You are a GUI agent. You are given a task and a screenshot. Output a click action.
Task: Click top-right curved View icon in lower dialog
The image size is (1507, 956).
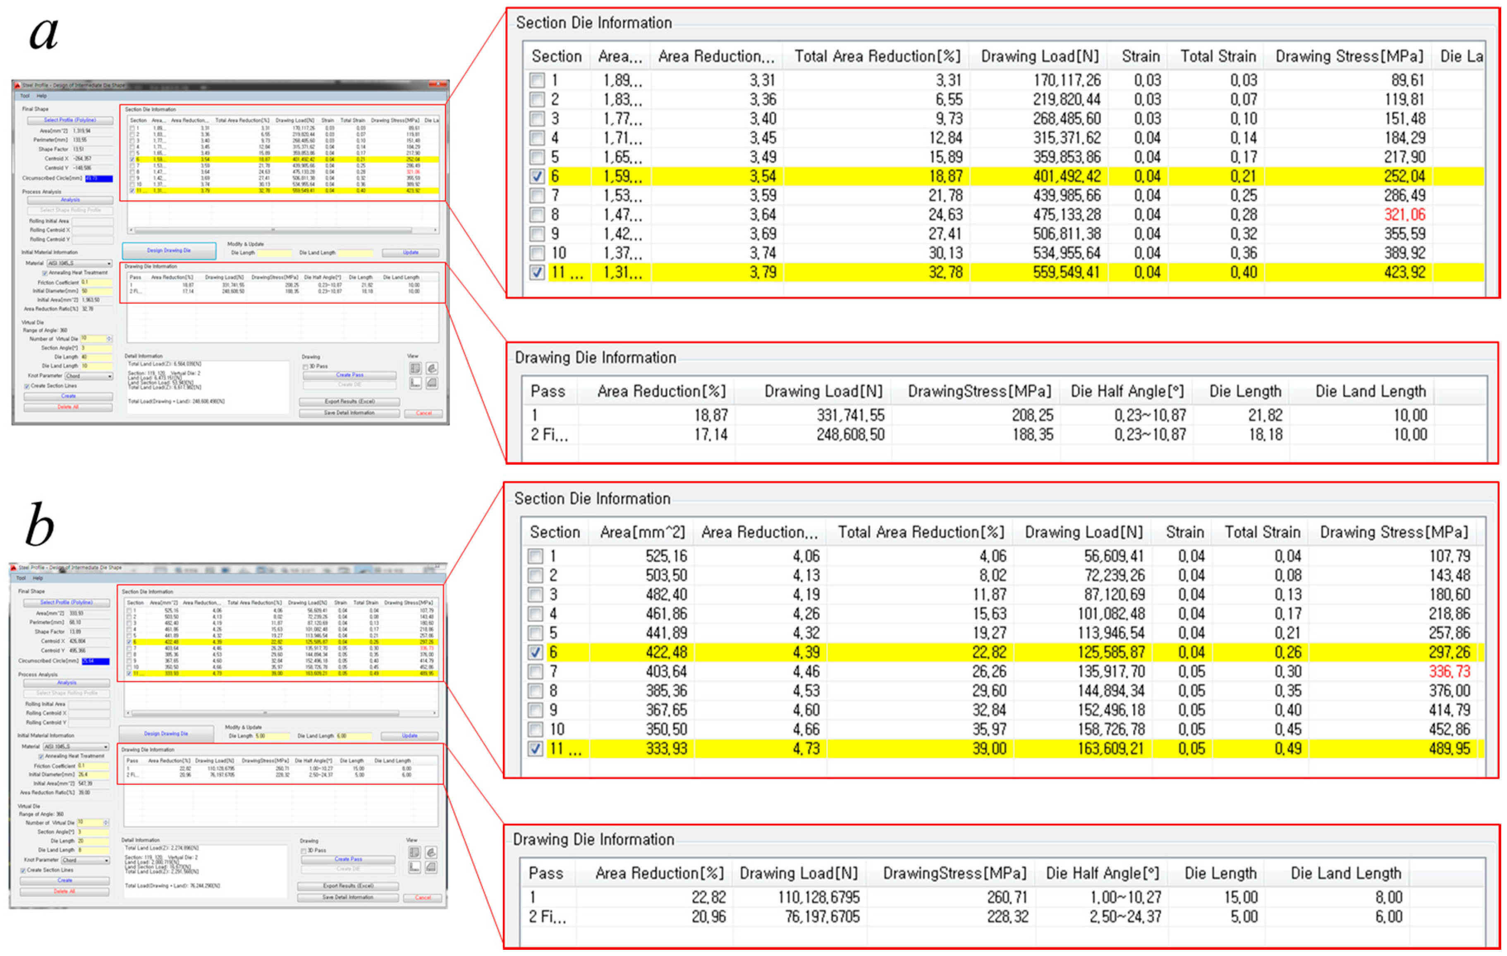[431, 853]
